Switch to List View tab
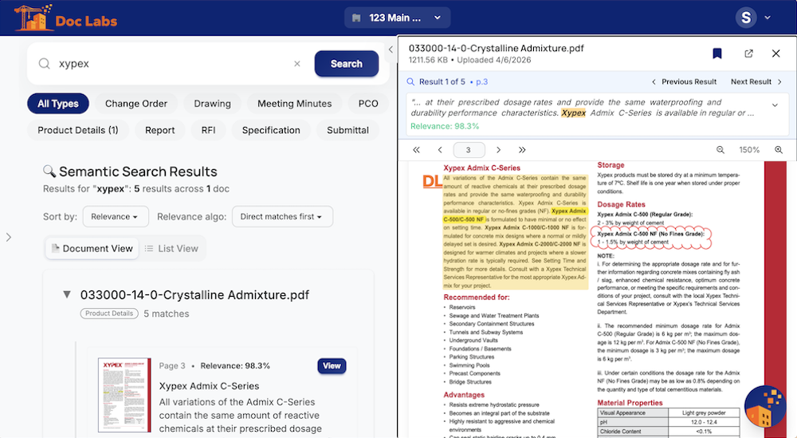 click(171, 249)
